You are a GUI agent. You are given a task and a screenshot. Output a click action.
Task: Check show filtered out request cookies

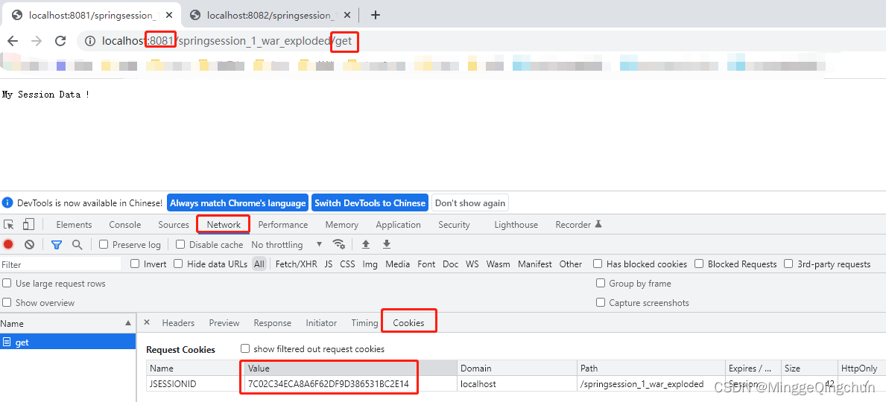(x=244, y=349)
